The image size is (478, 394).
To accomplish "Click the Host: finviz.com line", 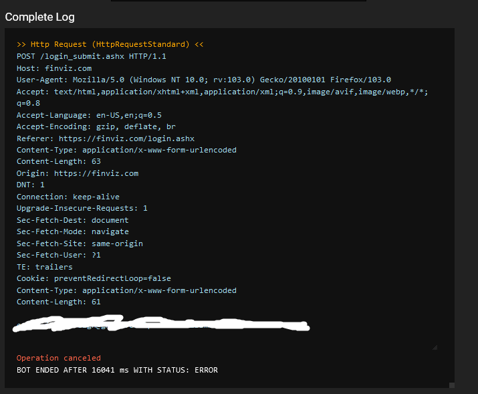I will click(54, 68).
